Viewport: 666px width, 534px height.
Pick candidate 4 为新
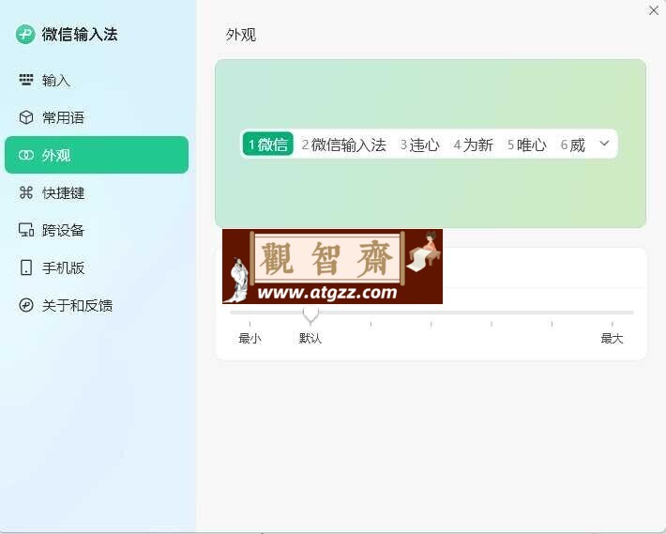coord(473,145)
